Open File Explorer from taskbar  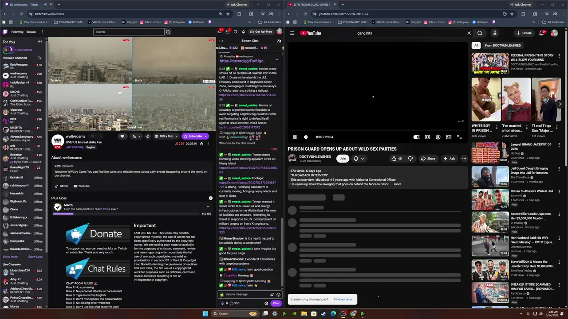[304, 314]
